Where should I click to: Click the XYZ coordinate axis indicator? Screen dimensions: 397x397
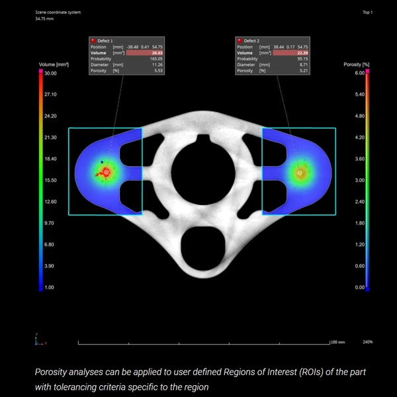(x=38, y=341)
